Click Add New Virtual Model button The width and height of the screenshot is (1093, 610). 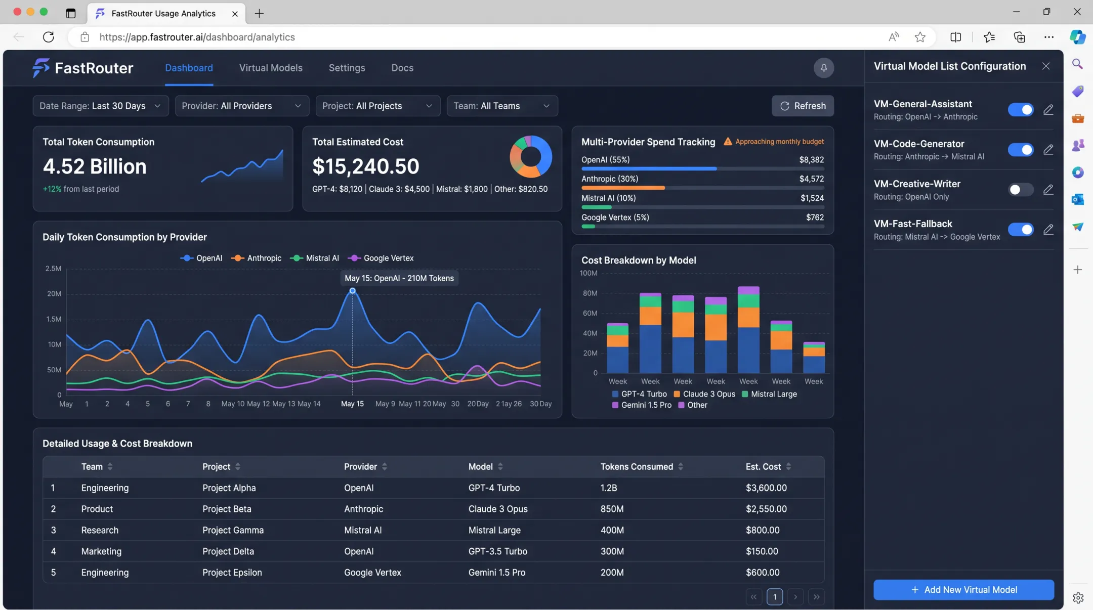click(x=963, y=590)
